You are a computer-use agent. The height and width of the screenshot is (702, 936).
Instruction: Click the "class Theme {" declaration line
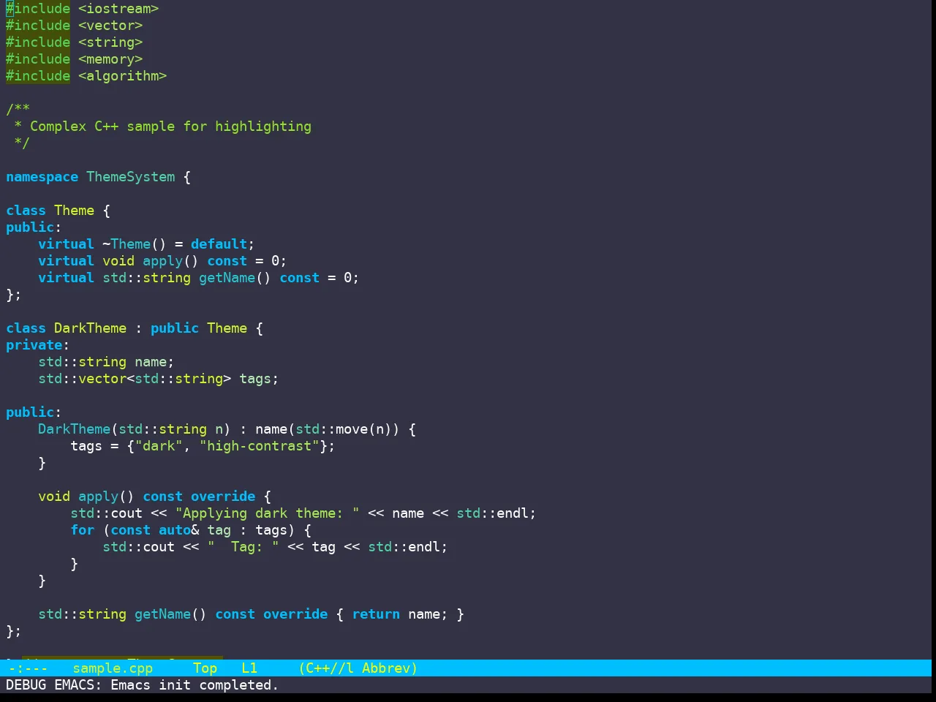58,211
